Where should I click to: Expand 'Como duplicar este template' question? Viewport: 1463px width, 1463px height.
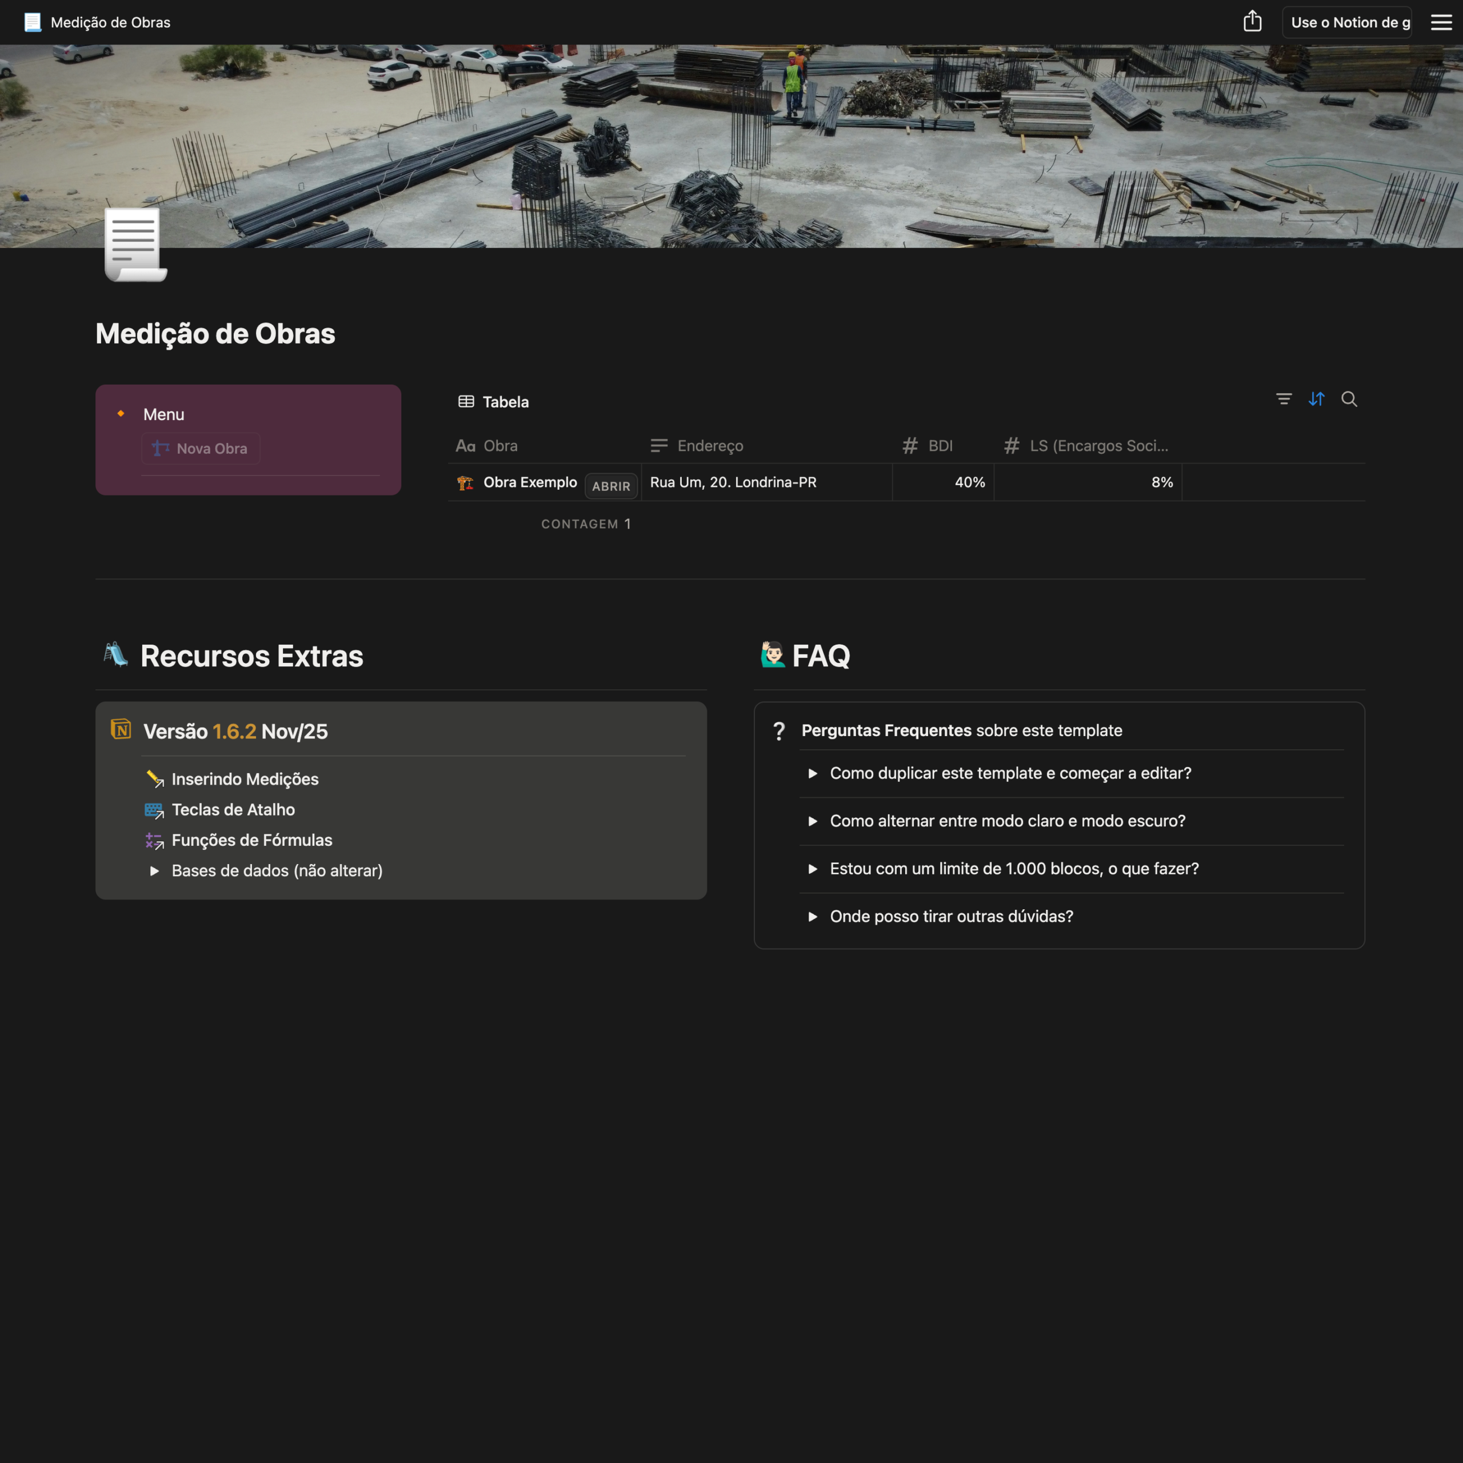click(813, 773)
